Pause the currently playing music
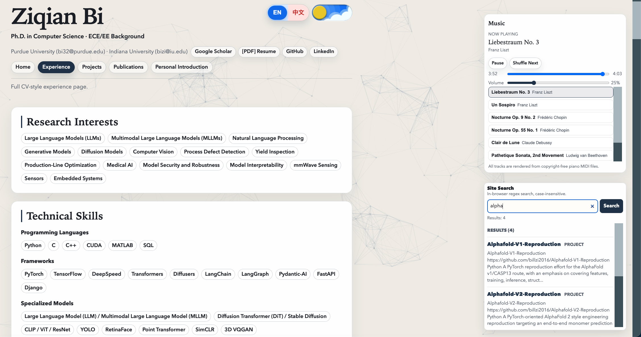The width and height of the screenshot is (641, 337). tap(498, 63)
